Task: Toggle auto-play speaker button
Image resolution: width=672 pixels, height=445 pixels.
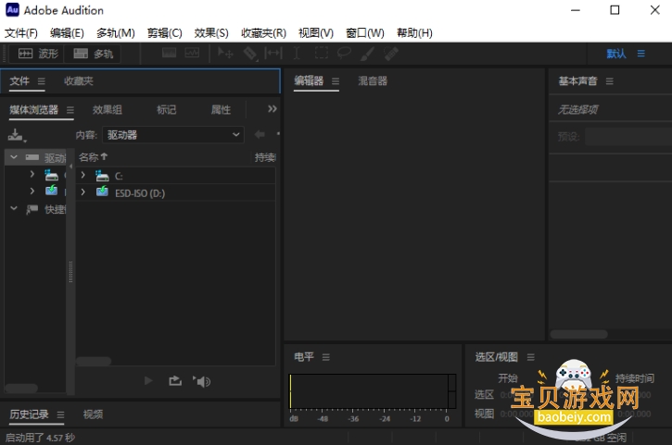Action: 201,381
